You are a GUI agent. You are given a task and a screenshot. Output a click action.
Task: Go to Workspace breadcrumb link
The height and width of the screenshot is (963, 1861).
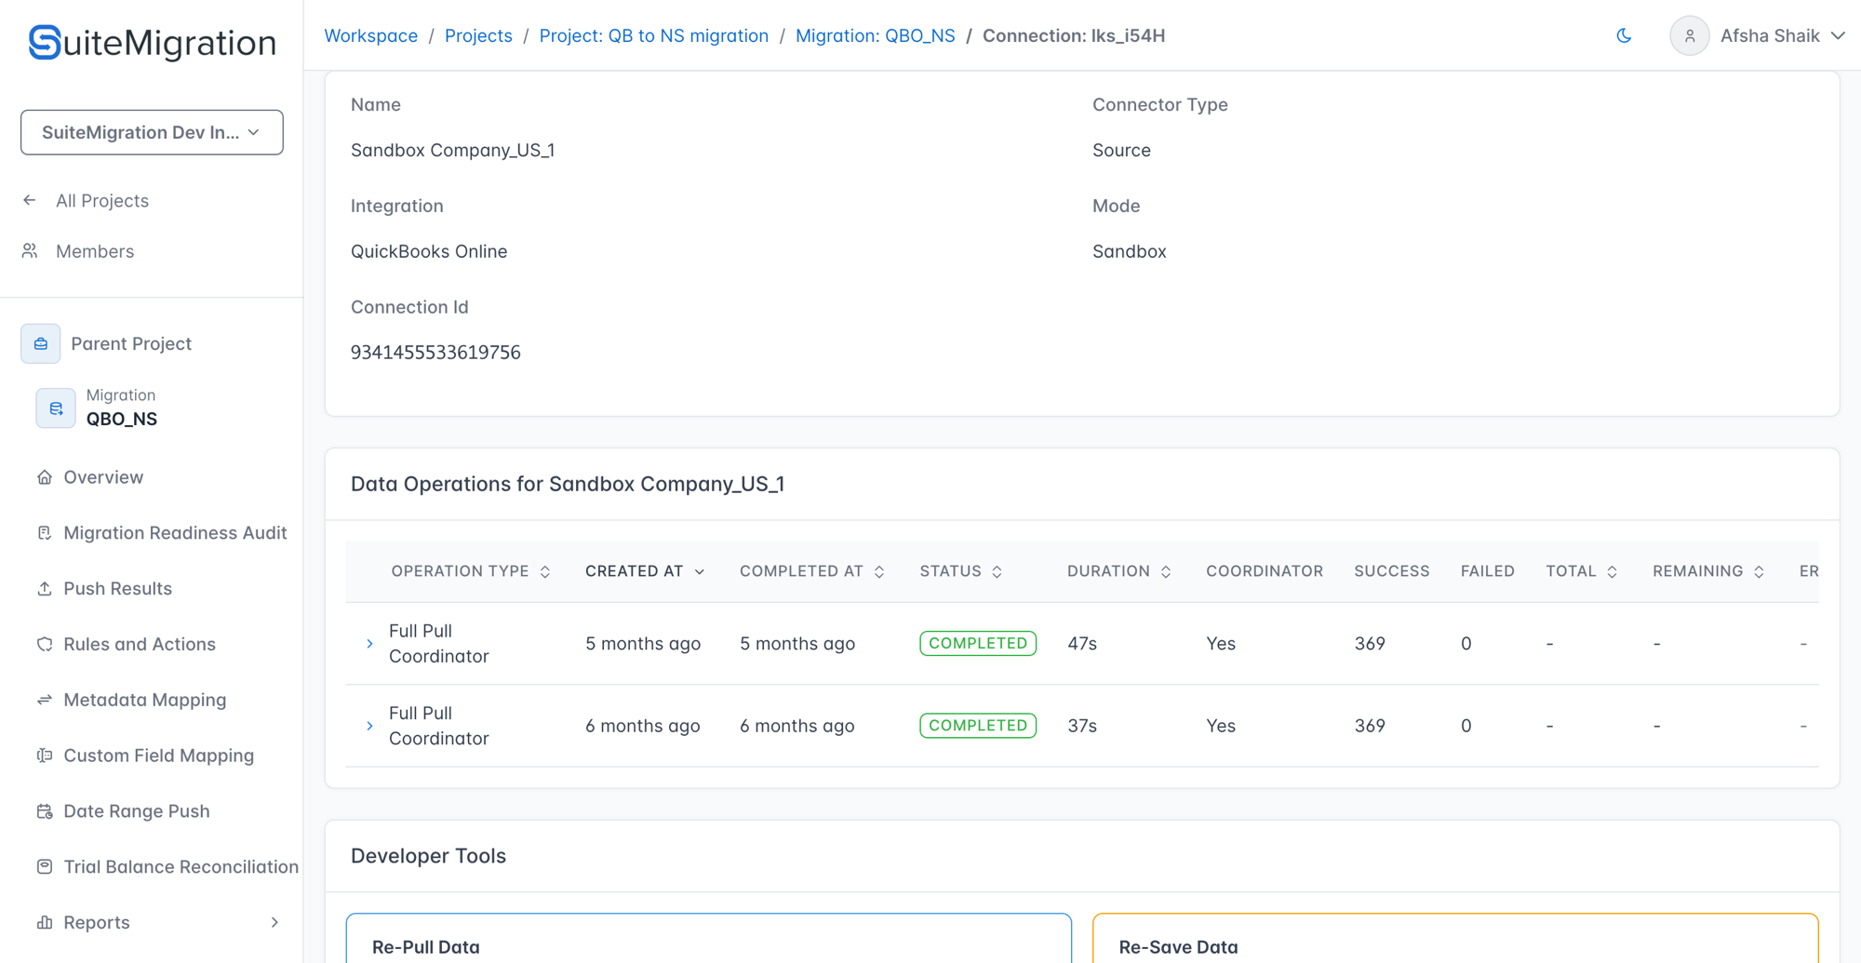[x=371, y=35]
